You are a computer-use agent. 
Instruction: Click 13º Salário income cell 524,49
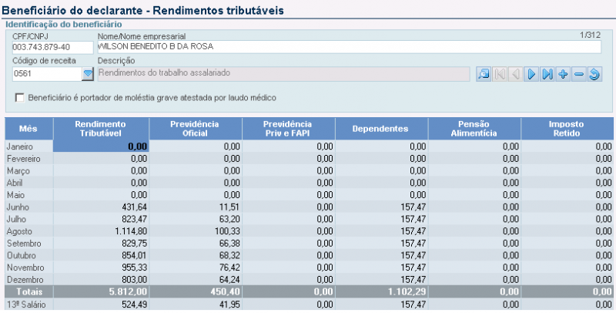click(x=101, y=305)
